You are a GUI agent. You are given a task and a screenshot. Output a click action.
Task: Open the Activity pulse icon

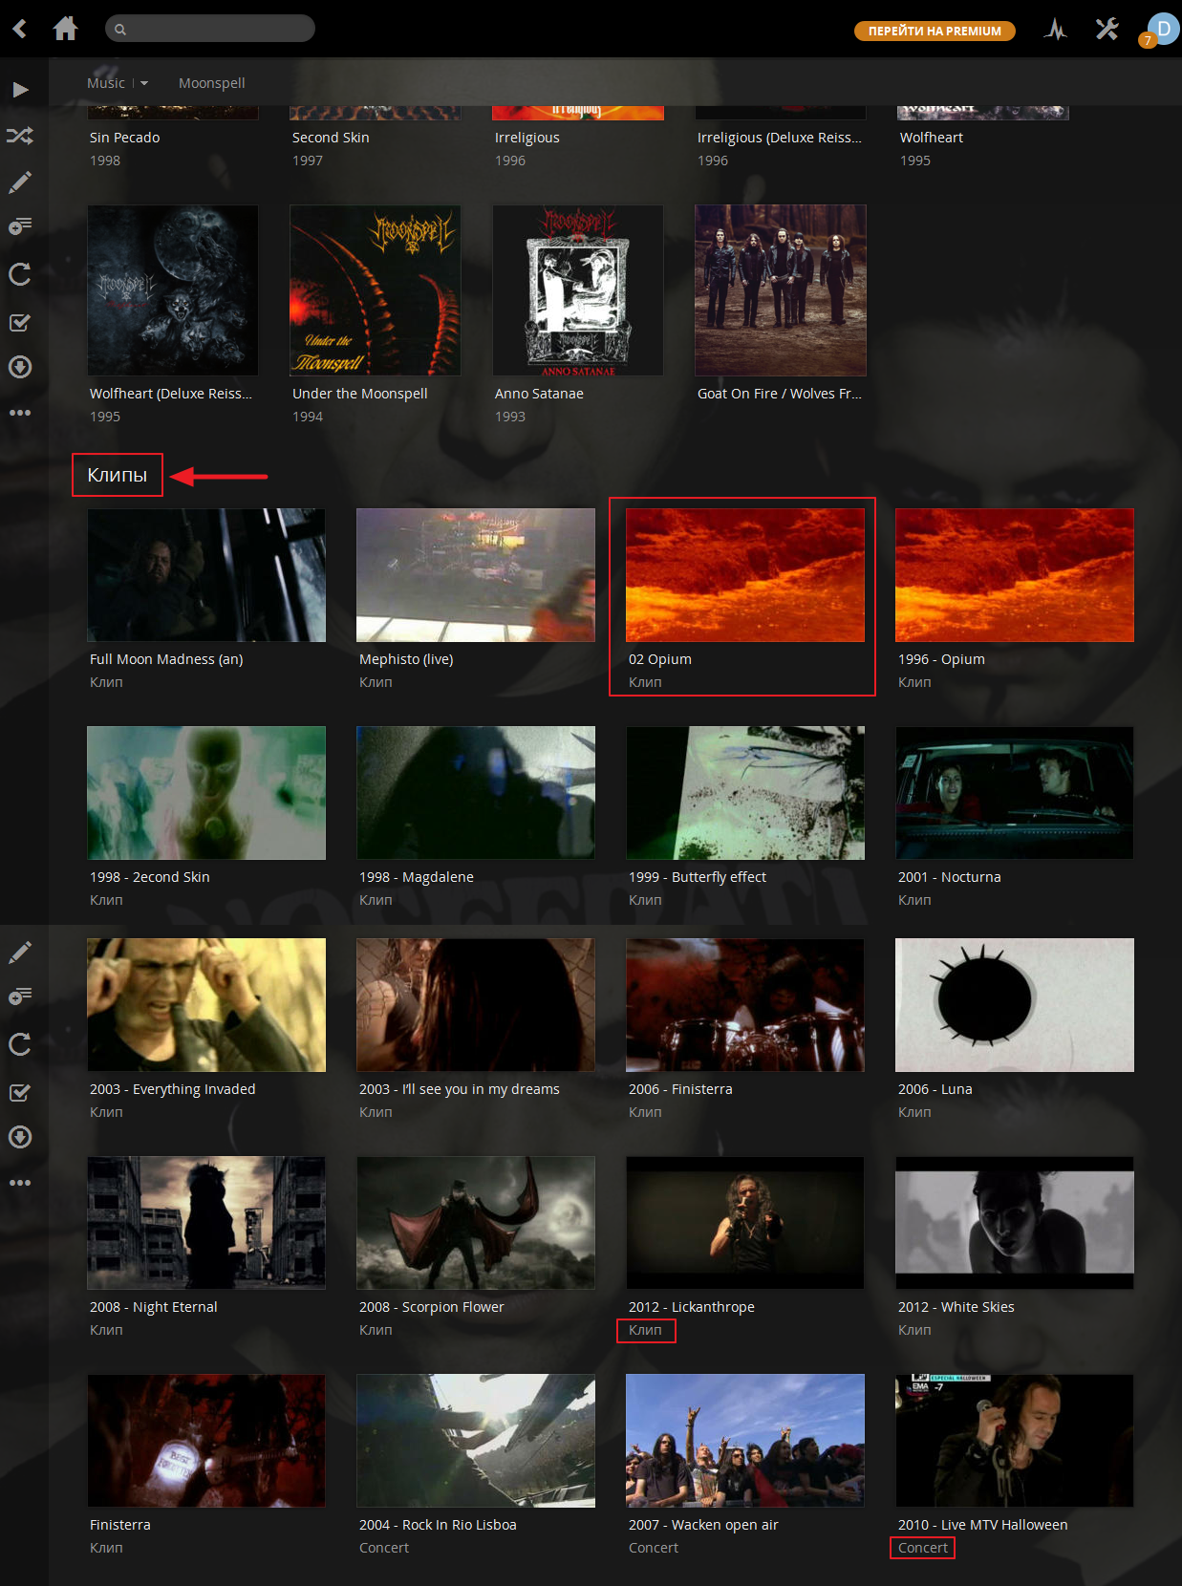[x=1056, y=29]
